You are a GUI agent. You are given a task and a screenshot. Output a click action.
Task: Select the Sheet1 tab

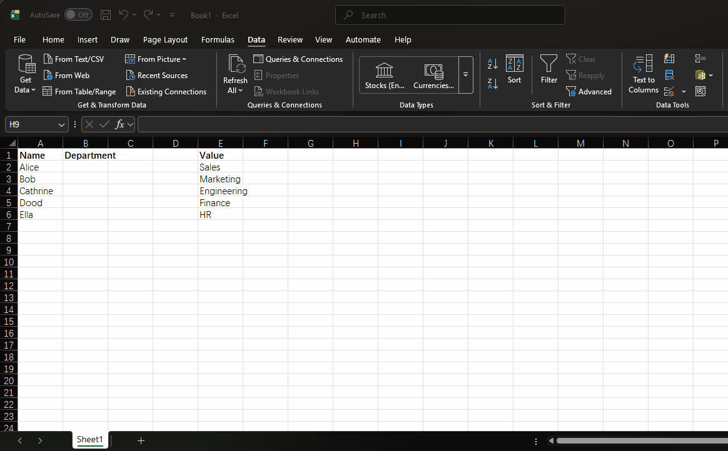click(89, 440)
